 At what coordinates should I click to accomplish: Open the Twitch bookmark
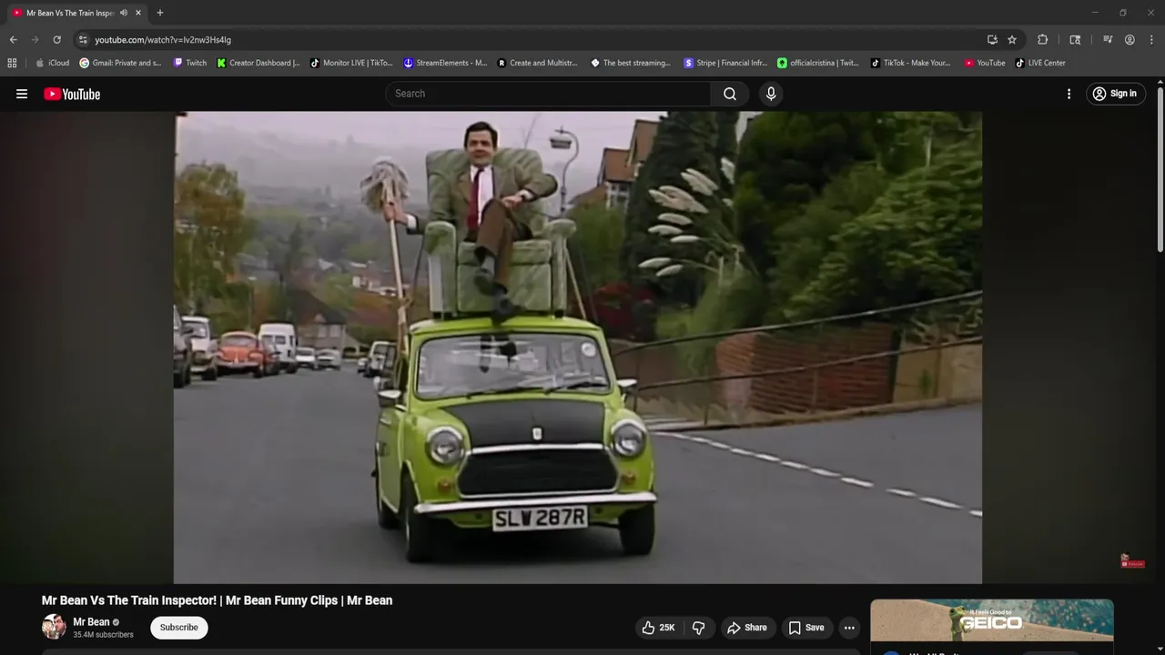pos(189,63)
